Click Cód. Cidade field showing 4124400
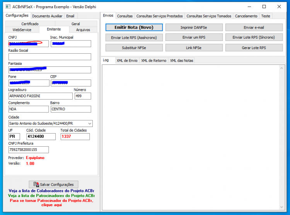This screenshot has height=215, width=290. 41,137
